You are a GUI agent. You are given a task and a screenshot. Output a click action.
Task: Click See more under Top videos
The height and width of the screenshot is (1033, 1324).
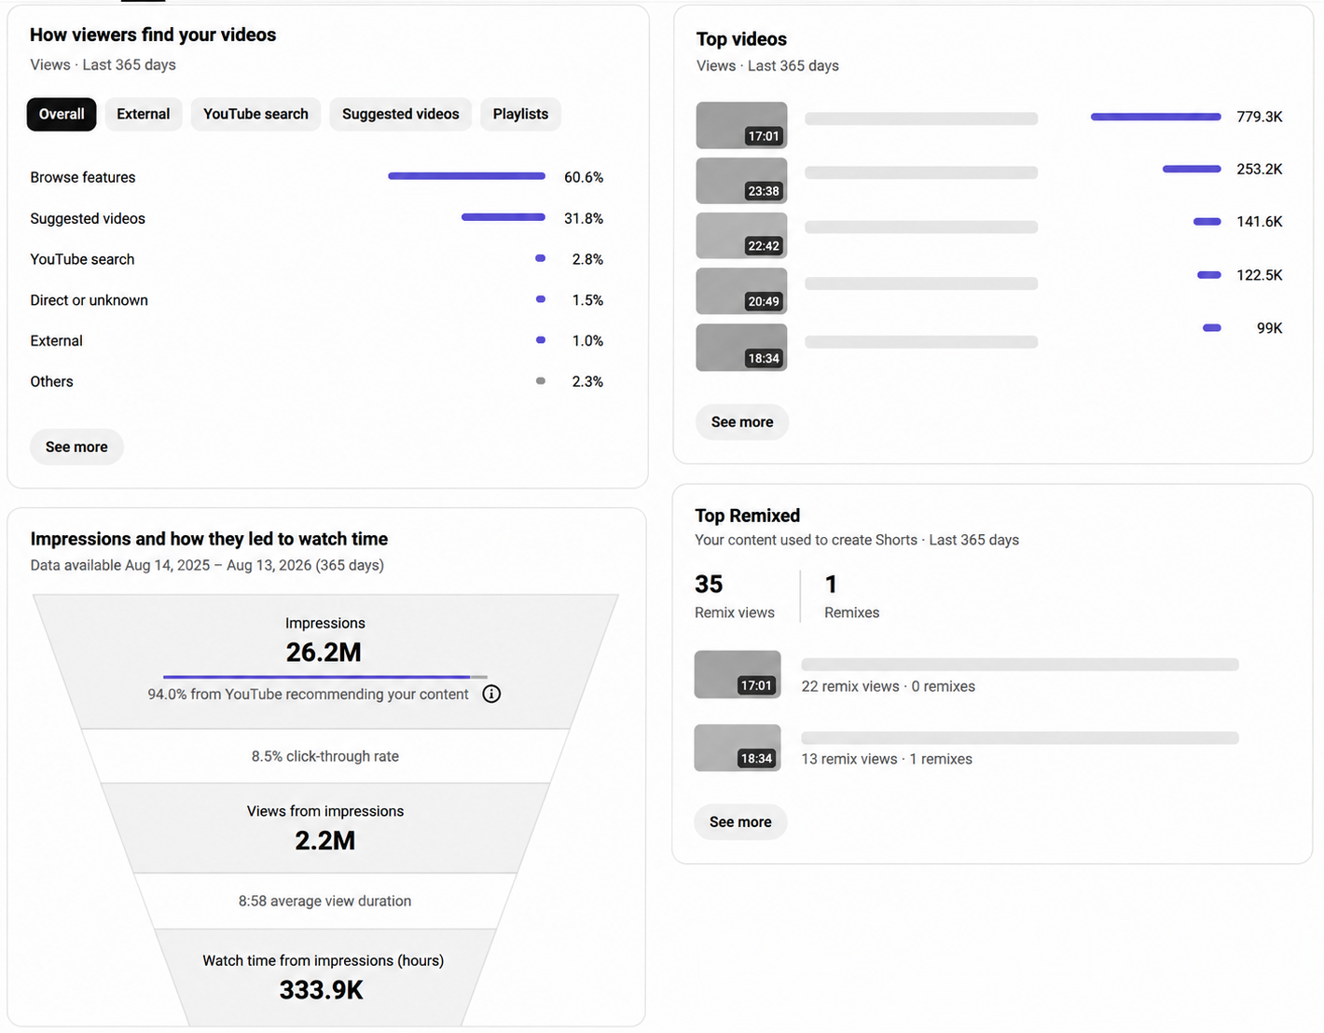click(742, 421)
